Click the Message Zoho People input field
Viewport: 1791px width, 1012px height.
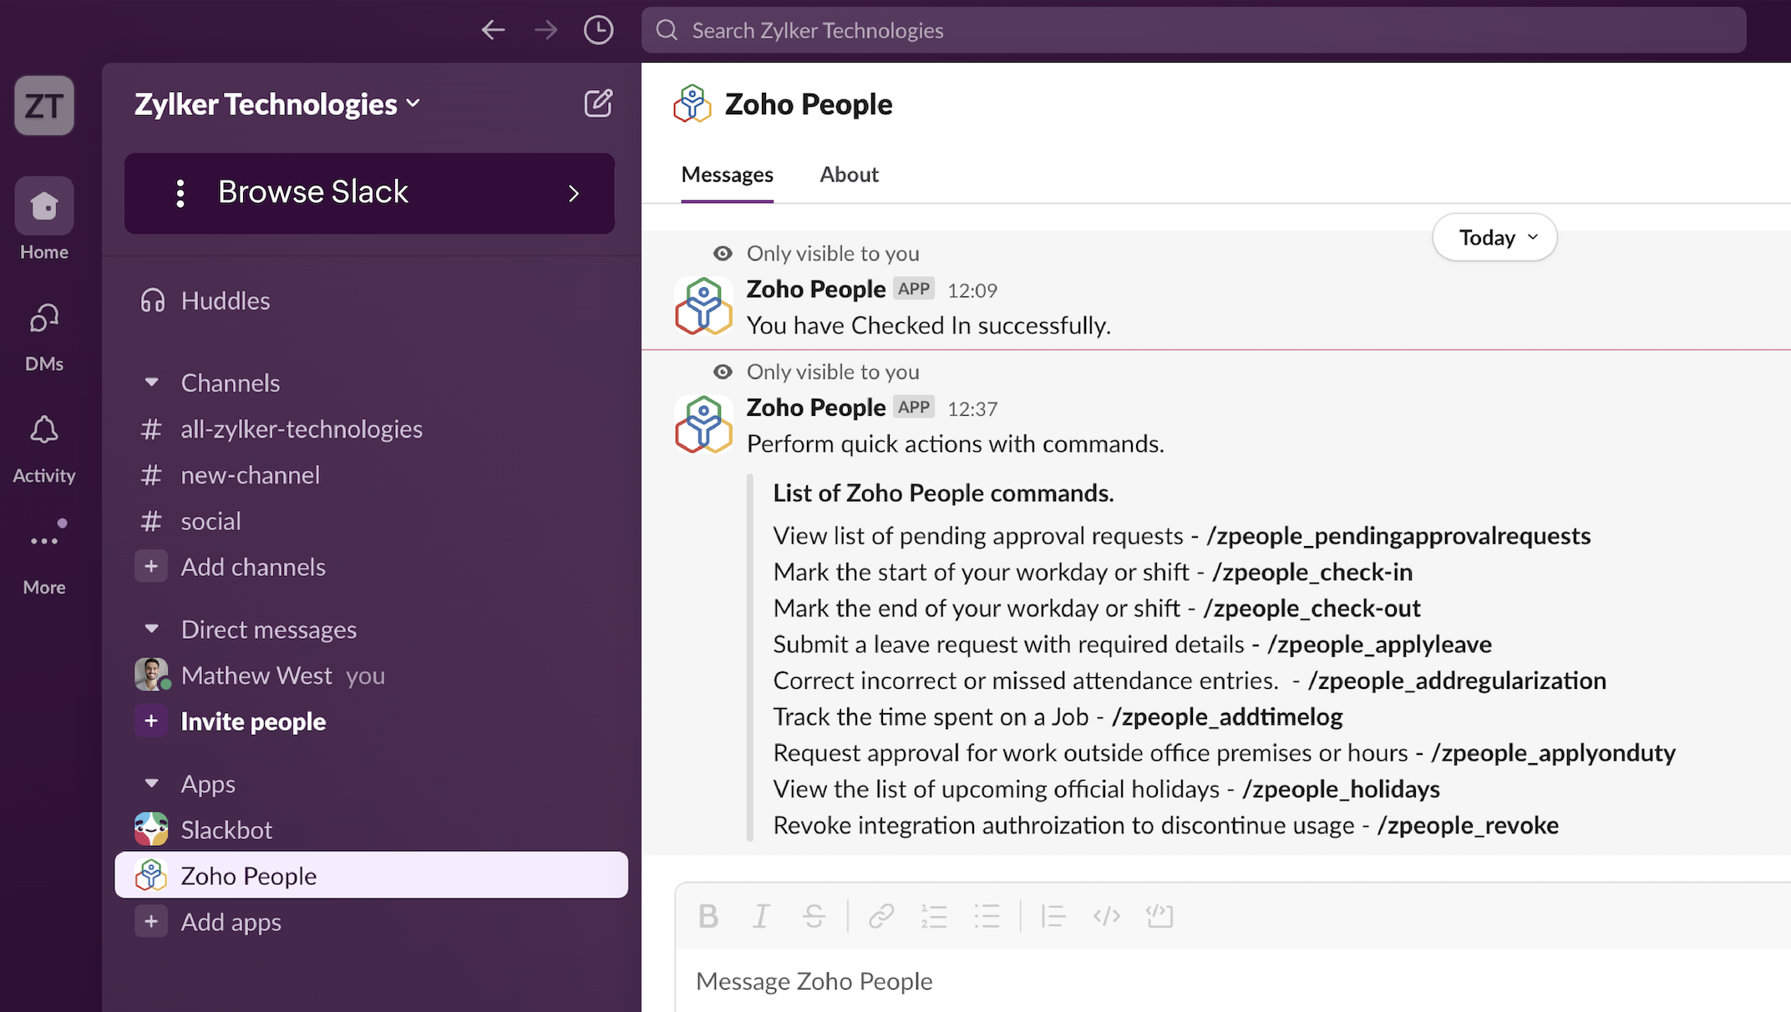pyautogui.click(x=1169, y=981)
